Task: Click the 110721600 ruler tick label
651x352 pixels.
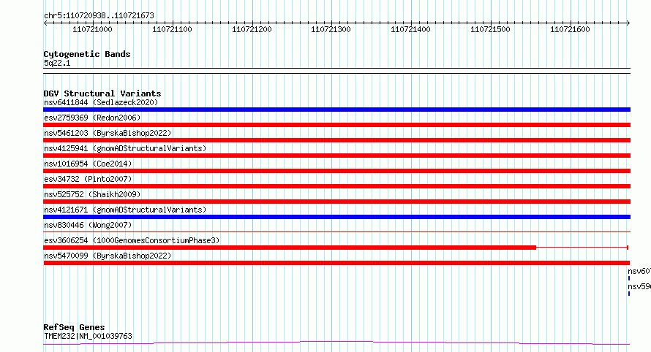Action: [570, 29]
